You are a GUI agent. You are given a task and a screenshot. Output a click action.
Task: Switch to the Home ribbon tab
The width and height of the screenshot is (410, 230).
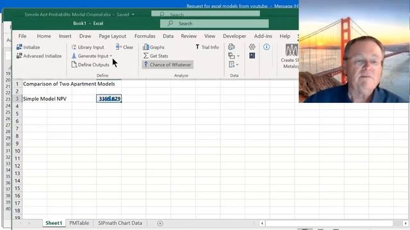(44, 36)
